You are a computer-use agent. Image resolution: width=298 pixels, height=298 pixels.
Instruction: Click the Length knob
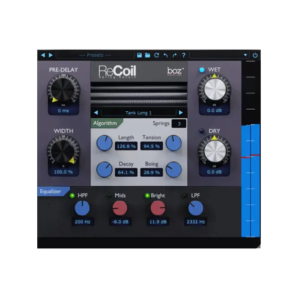[x=104, y=143]
